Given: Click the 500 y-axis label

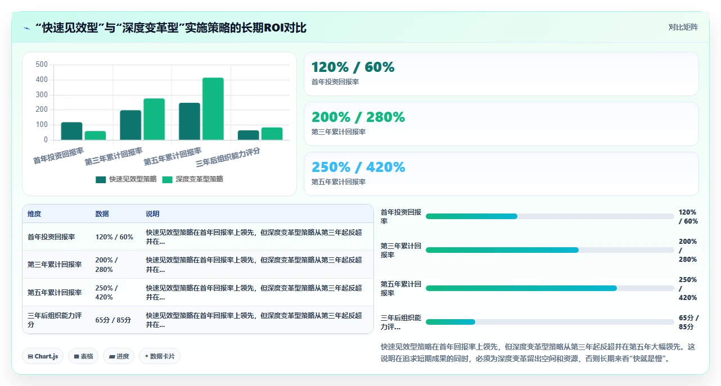Looking at the screenshot, I should click(x=42, y=65).
